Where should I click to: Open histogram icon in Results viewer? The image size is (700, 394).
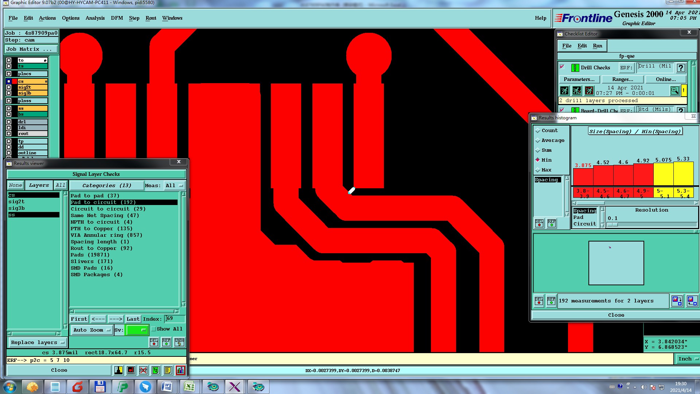pyautogui.click(x=180, y=370)
